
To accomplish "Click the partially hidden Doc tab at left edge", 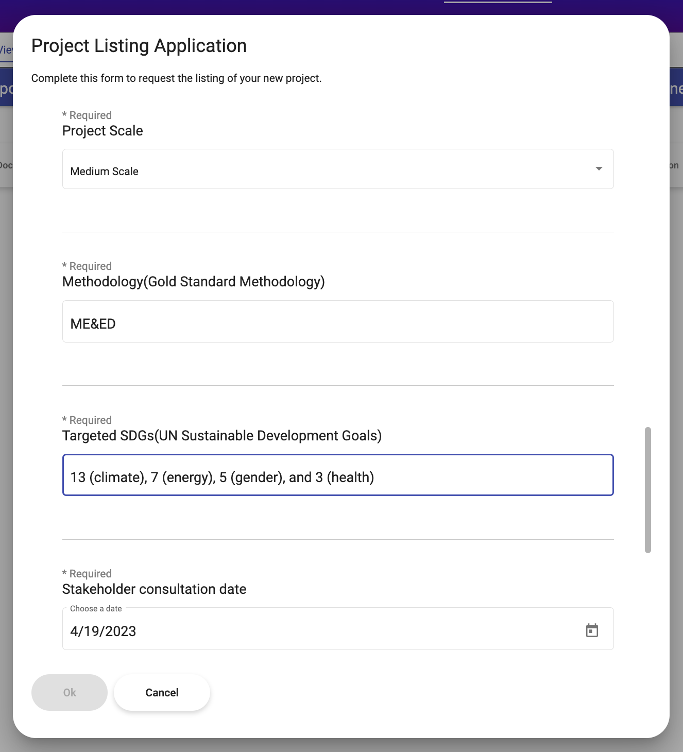I will (6, 165).
